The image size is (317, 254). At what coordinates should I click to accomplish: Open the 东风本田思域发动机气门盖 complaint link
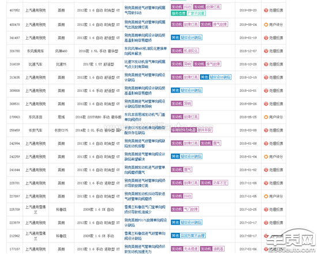click(145, 117)
